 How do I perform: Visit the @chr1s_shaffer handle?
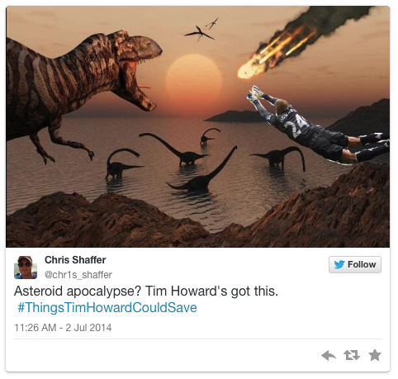pyautogui.click(x=78, y=275)
